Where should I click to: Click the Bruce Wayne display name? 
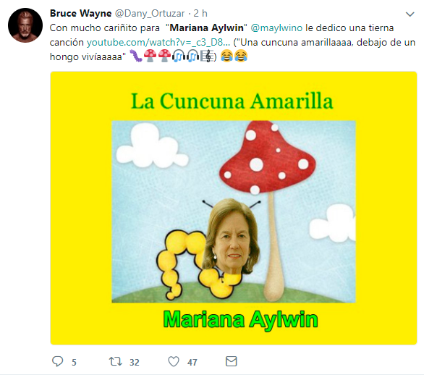pyautogui.click(x=80, y=13)
